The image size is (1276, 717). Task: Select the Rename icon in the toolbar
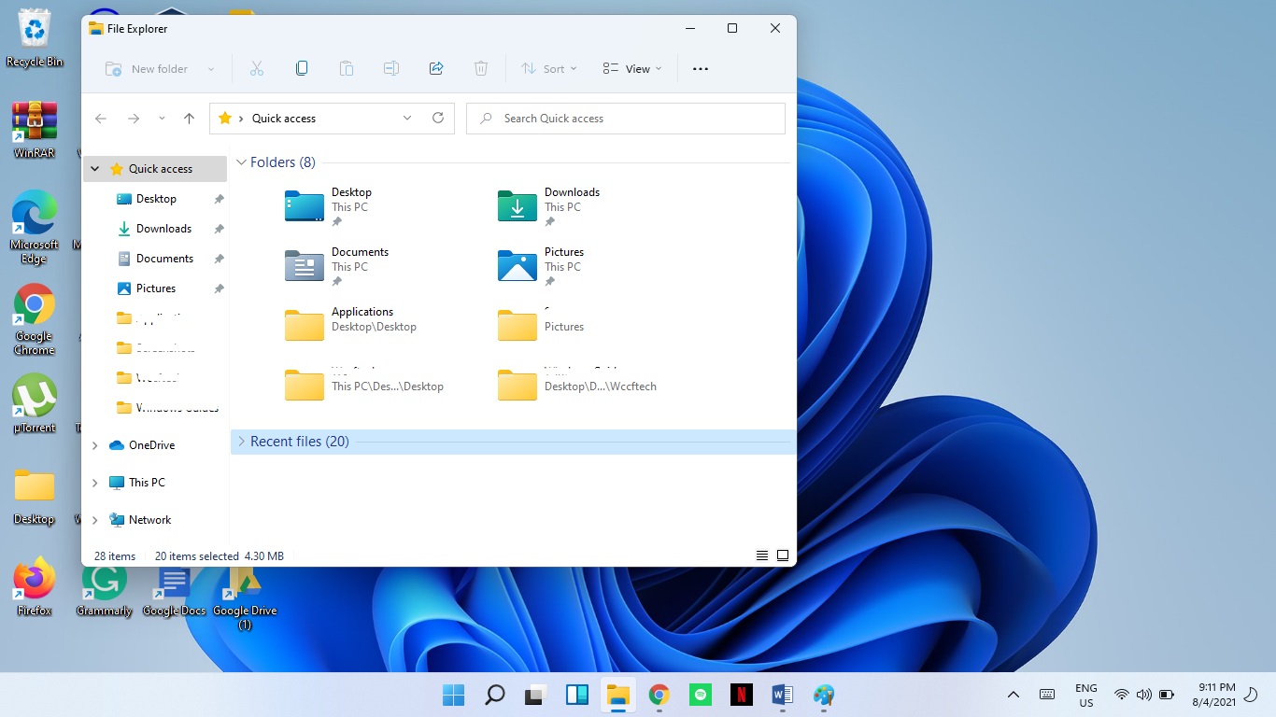[390, 68]
